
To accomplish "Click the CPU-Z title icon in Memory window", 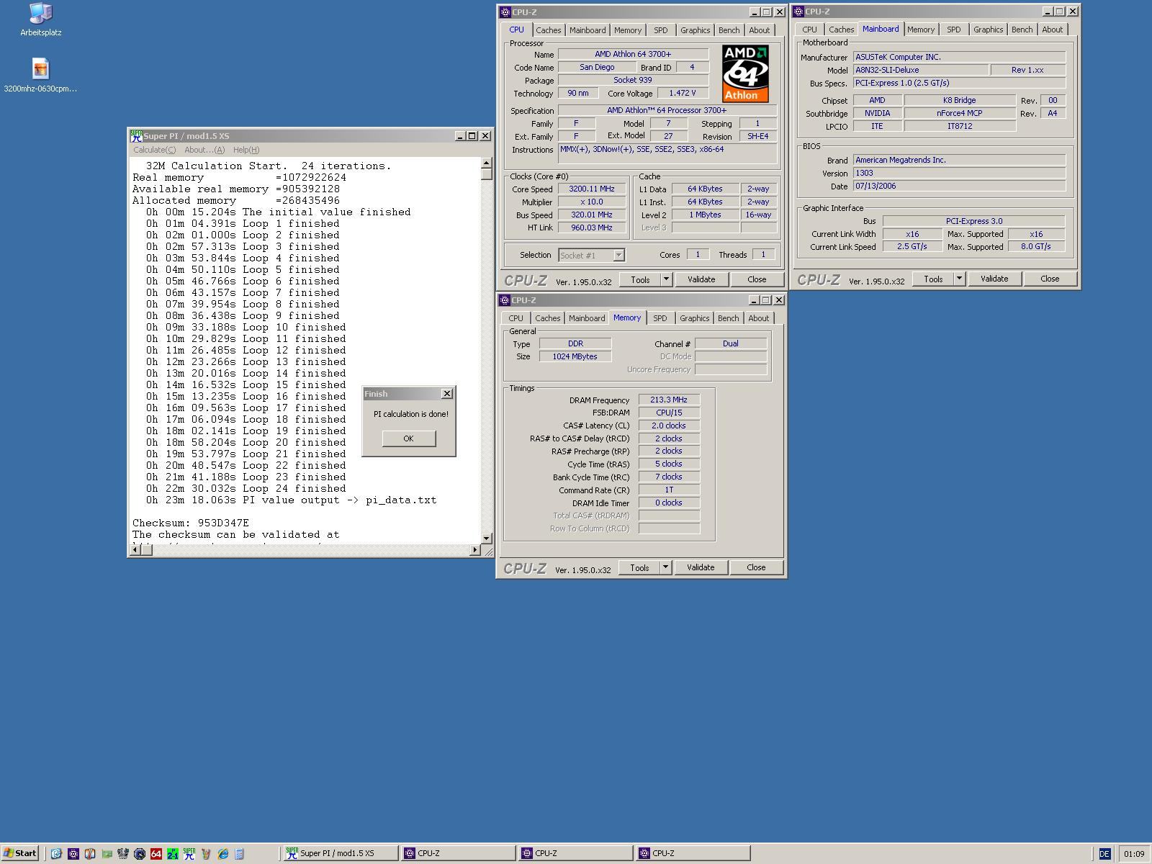I will [x=505, y=300].
